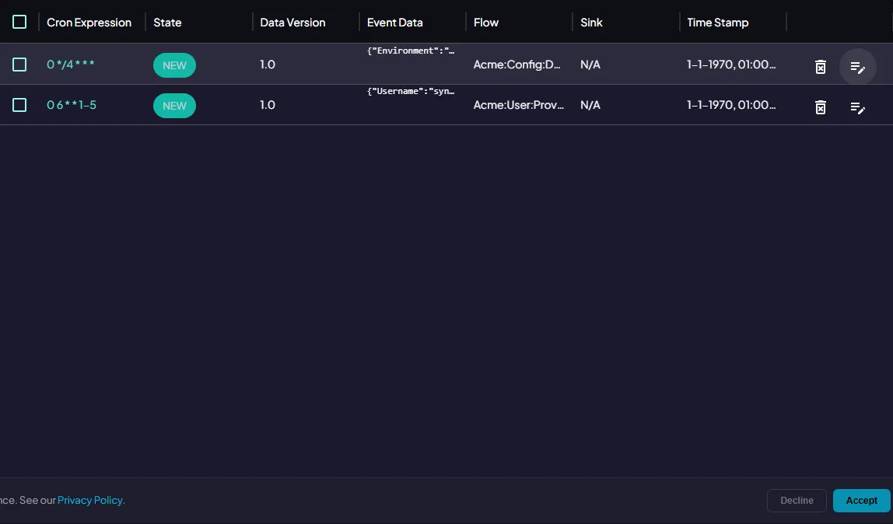The width and height of the screenshot is (893, 524).
Task: Check the box for 0 */4 * * * row
Action: (19, 65)
